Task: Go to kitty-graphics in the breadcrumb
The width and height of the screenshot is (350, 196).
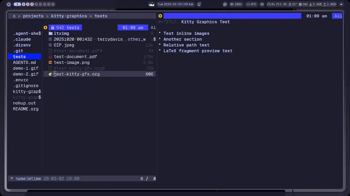Action: click(69, 16)
